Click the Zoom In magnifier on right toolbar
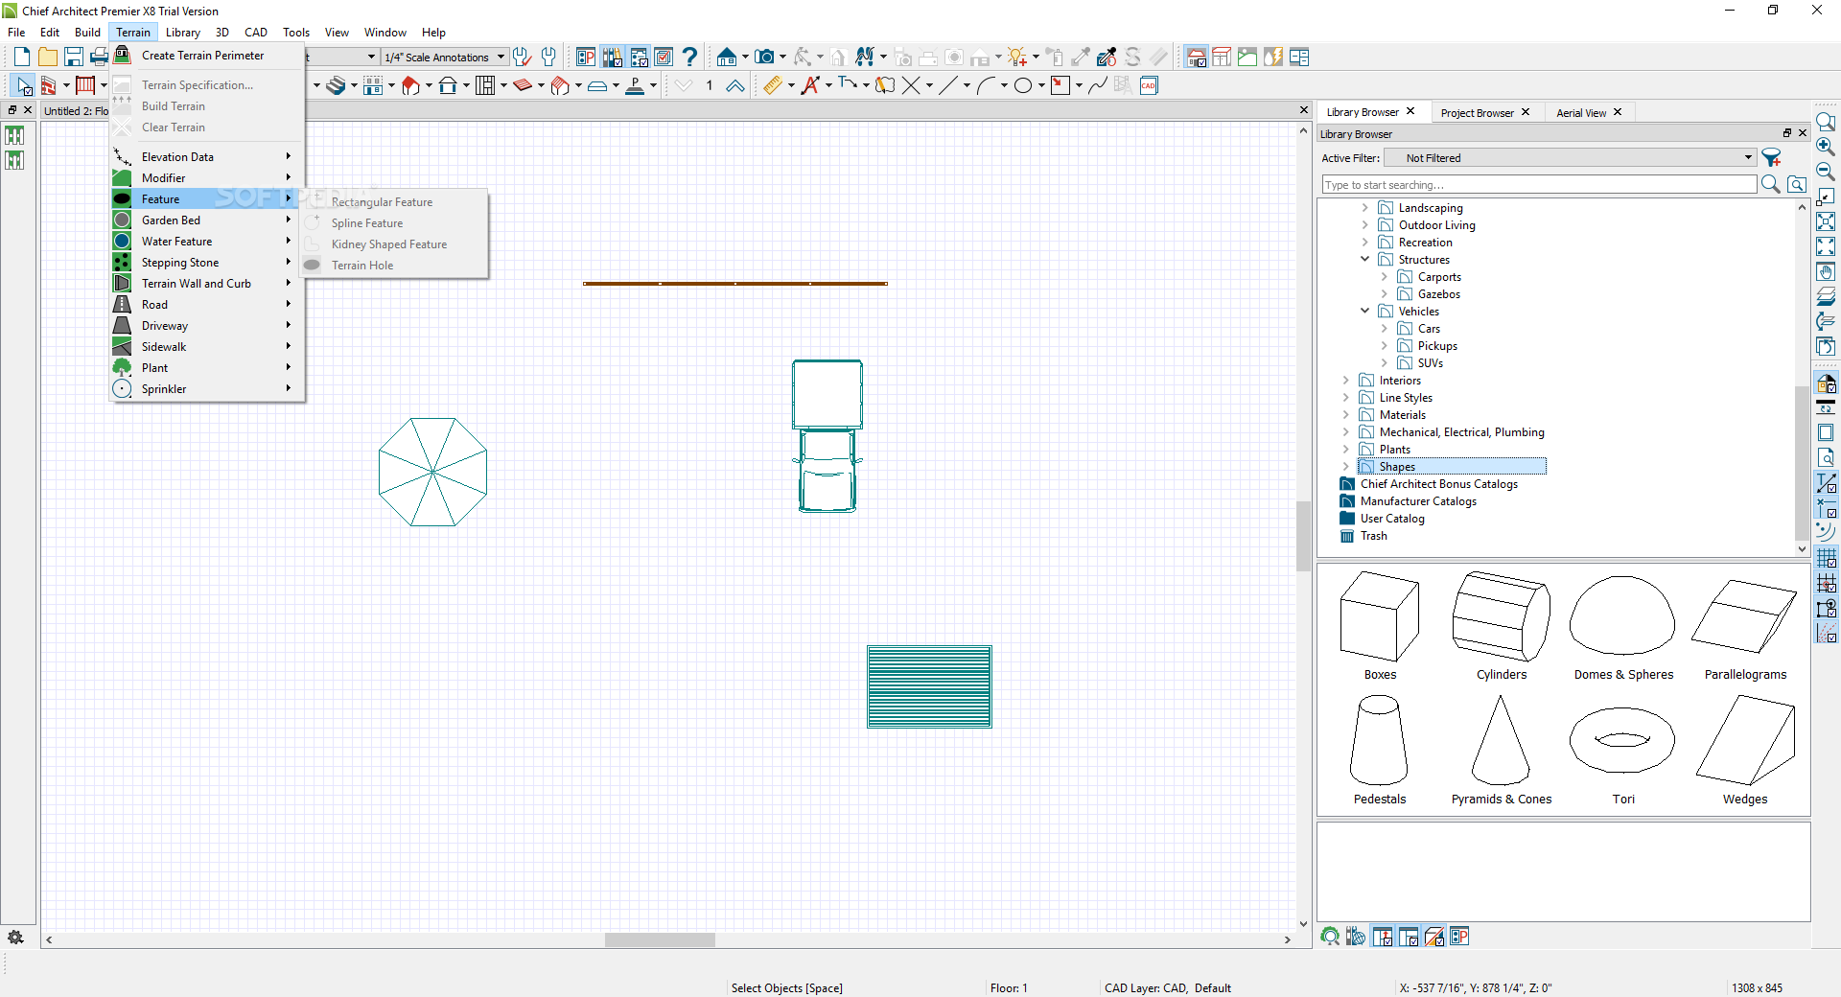This screenshot has width=1841, height=997. [1826, 147]
